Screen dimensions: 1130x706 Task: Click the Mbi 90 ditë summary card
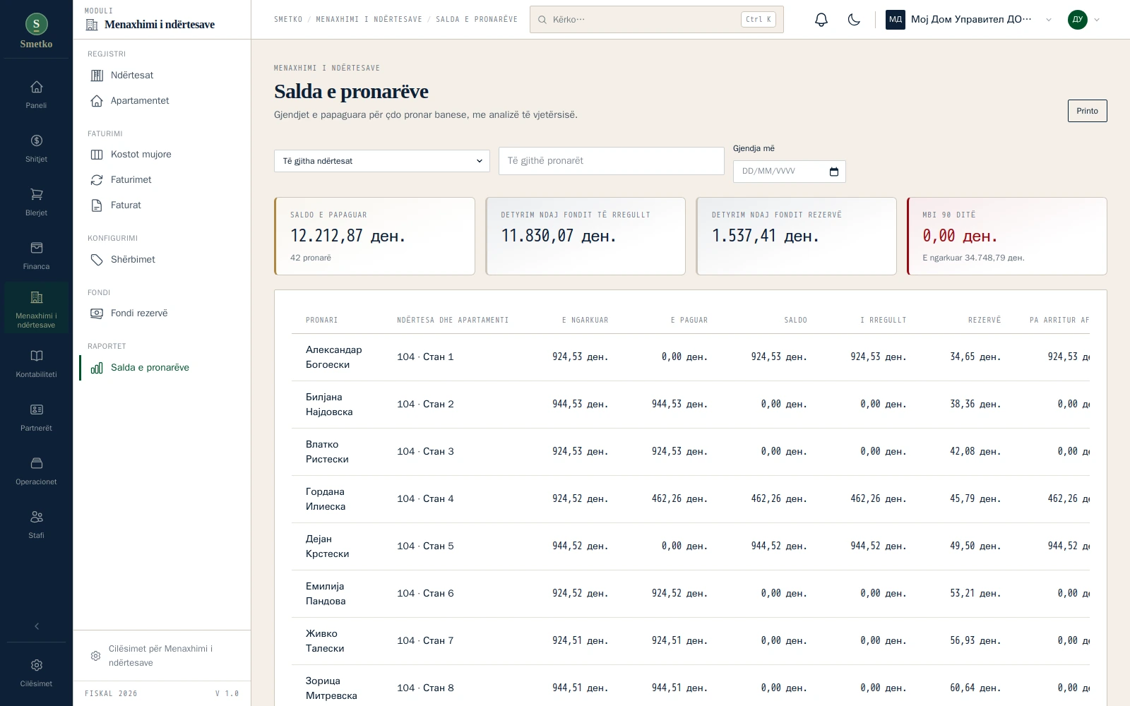(x=1007, y=236)
